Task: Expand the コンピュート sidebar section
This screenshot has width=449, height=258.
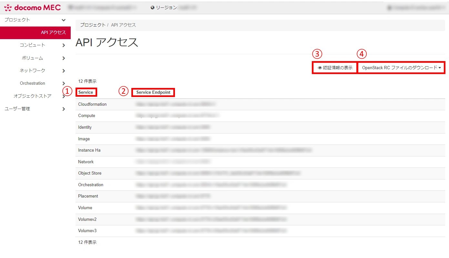Action: [x=64, y=45]
